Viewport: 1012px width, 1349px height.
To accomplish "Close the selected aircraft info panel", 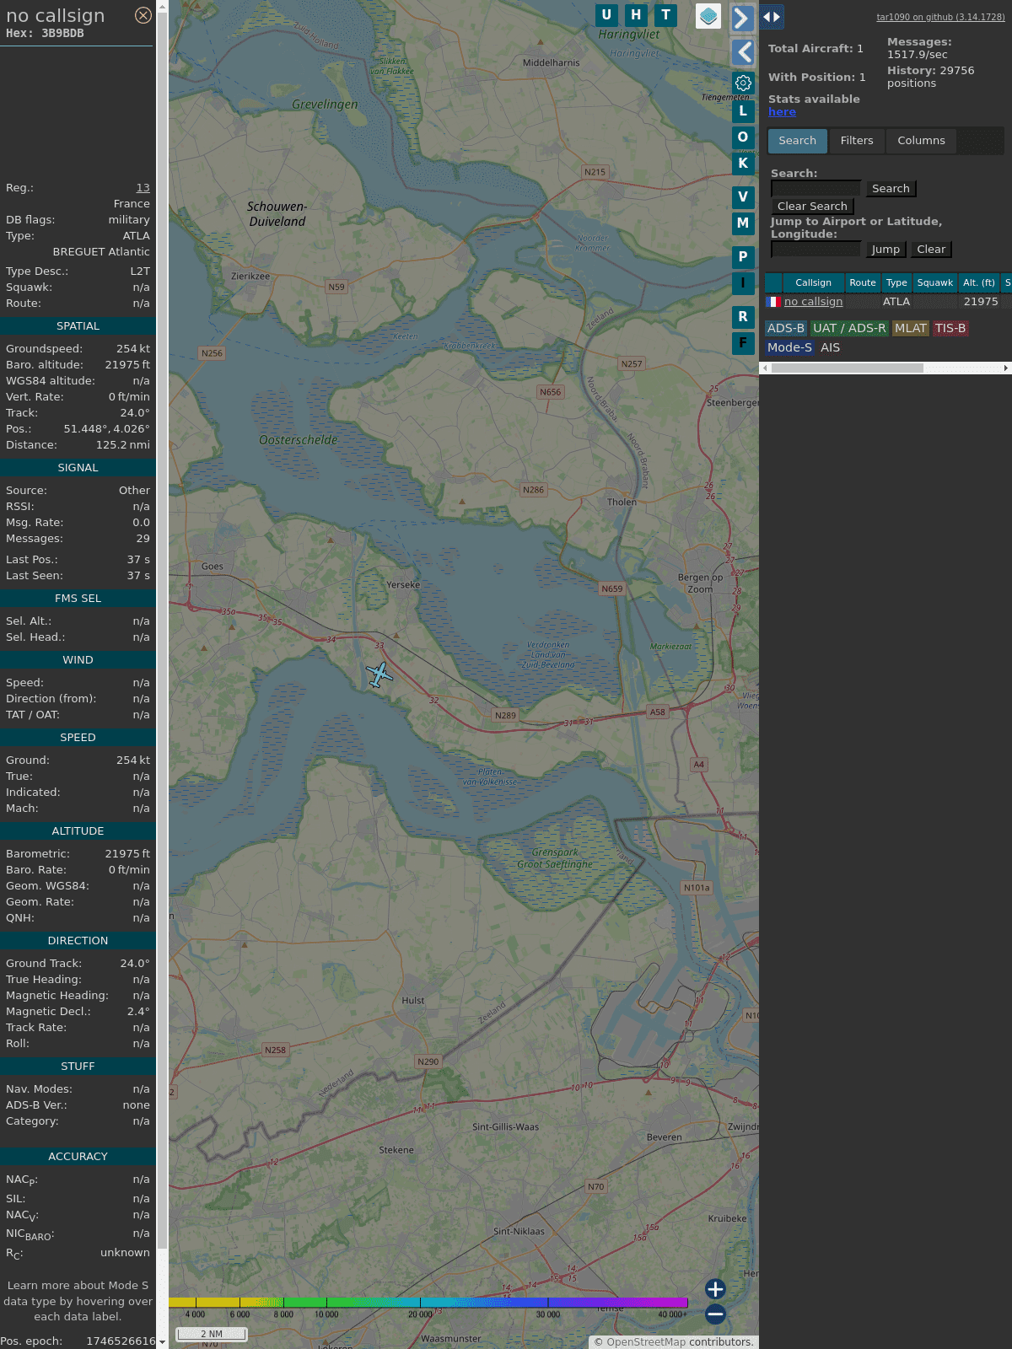I will [143, 15].
